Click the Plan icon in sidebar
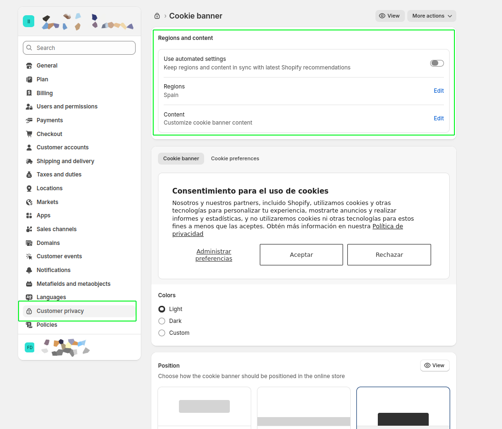 (x=29, y=79)
